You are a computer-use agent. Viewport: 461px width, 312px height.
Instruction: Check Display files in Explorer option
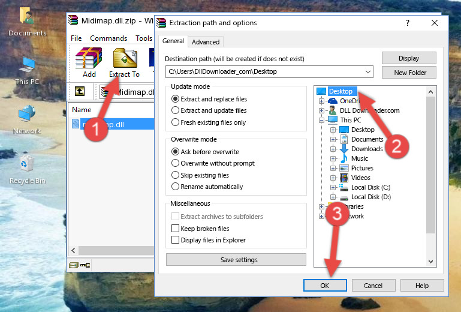175,240
